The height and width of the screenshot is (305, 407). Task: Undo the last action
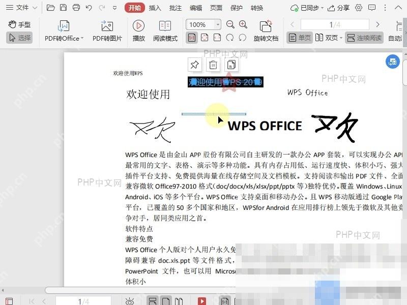89,8
